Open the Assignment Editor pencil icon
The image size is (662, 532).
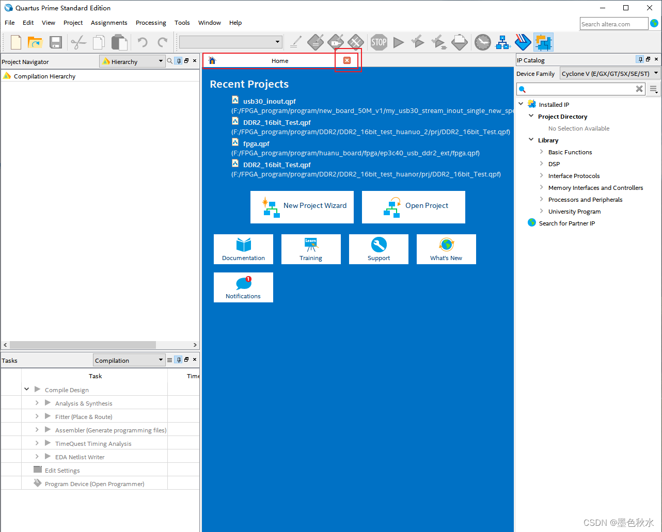[296, 42]
